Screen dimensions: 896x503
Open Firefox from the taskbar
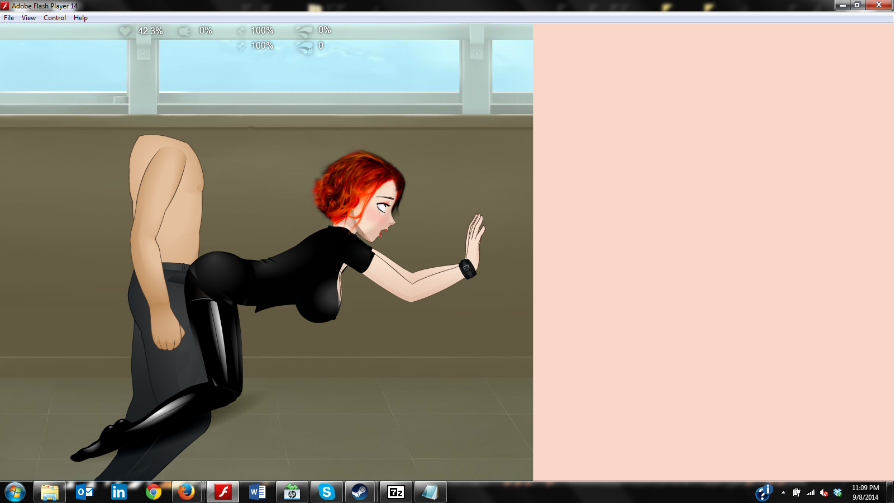(187, 492)
